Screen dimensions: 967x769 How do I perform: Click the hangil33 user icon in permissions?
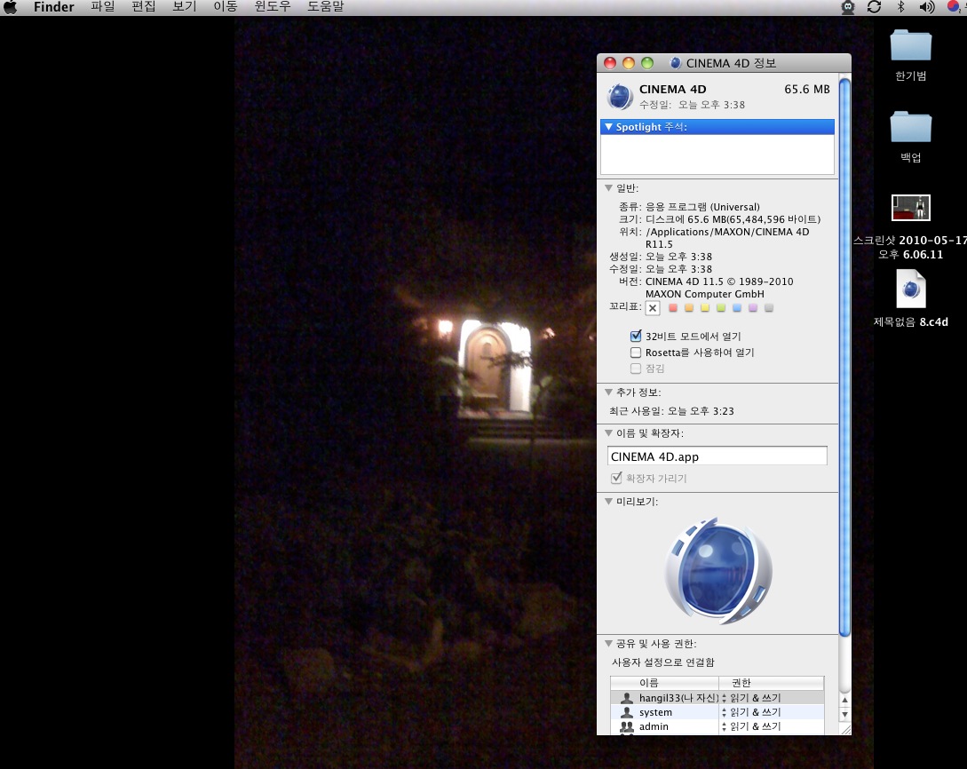[627, 698]
